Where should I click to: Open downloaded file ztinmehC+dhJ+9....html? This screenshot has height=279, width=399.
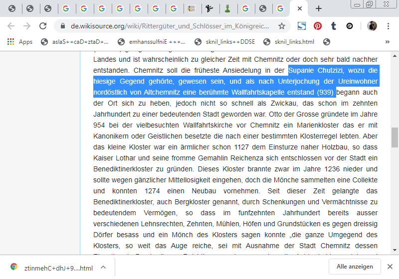click(x=51, y=268)
